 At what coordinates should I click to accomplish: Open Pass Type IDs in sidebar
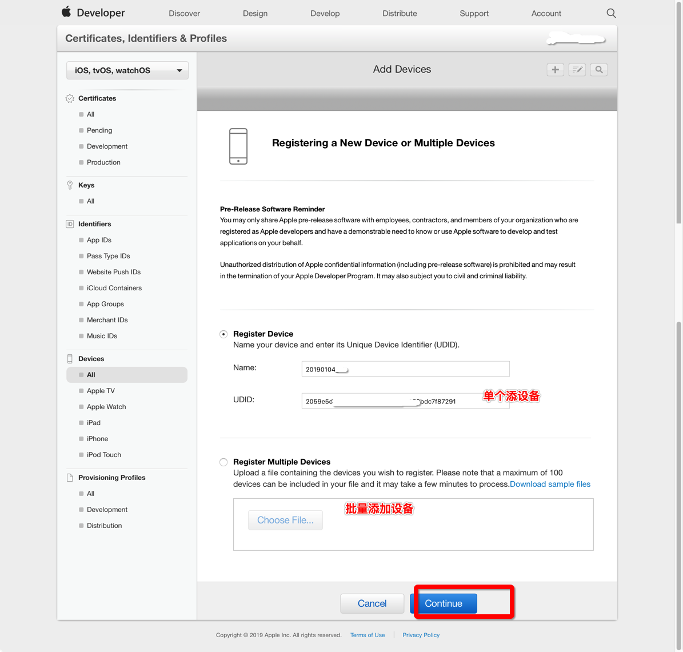click(109, 256)
